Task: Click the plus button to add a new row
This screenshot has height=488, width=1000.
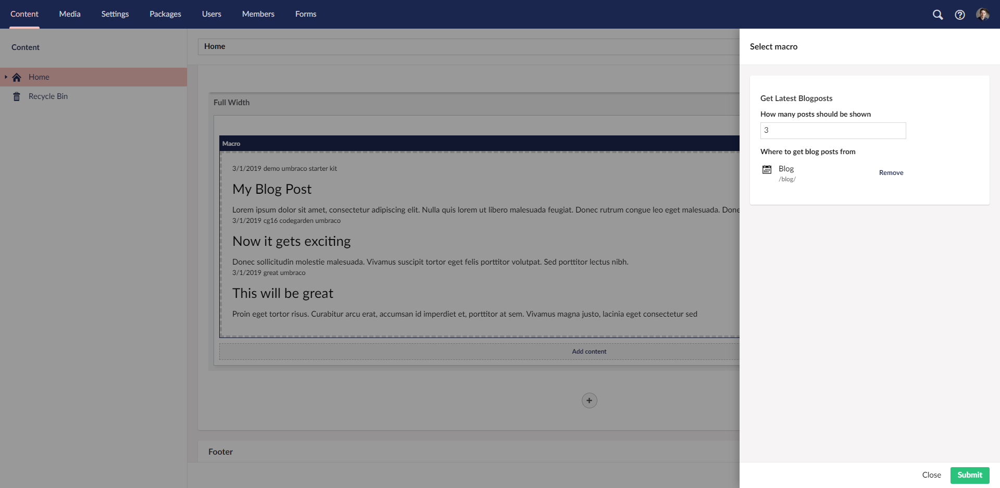Action: [x=589, y=400]
